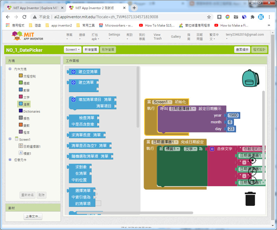Click gear icon on 建立清單 block
Screen dimensions: 277x230
point(73,82)
